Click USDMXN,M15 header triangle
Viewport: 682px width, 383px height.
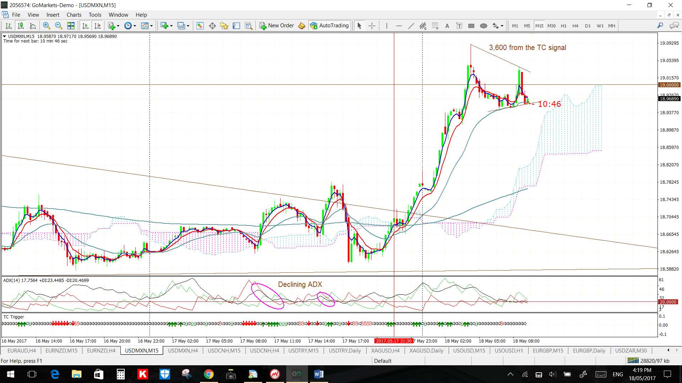[5, 36]
